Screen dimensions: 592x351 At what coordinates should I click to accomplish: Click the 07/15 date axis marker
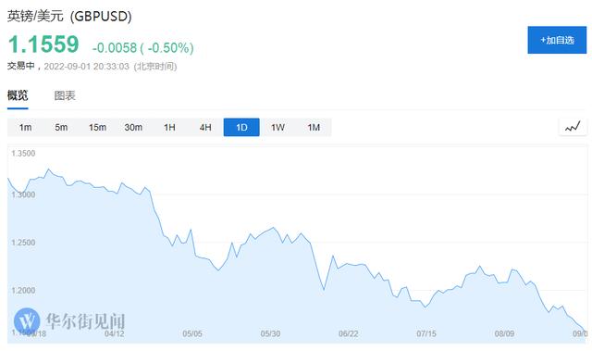click(x=426, y=333)
